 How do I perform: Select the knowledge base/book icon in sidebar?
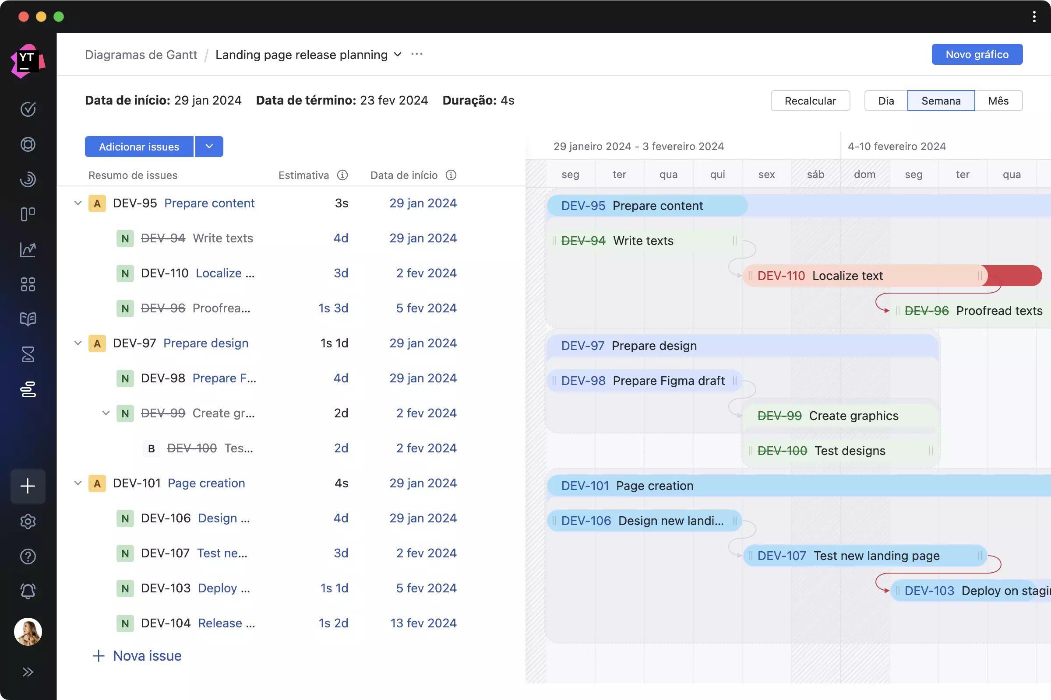click(28, 319)
